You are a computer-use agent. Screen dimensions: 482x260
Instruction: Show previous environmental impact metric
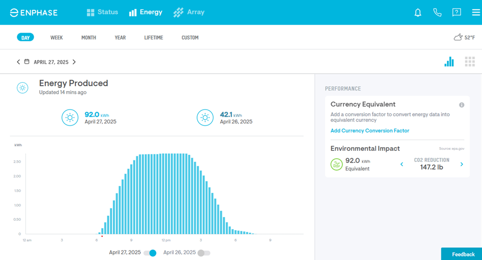(402, 164)
